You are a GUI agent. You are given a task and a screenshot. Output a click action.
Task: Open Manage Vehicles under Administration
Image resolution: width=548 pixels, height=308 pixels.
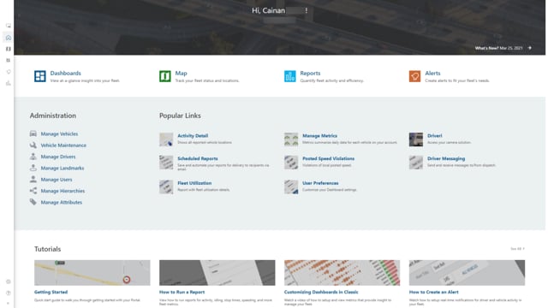59,133
